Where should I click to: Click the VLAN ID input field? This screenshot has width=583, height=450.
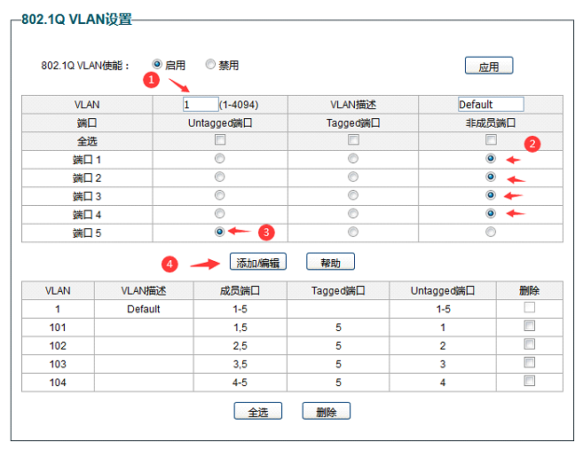point(200,105)
